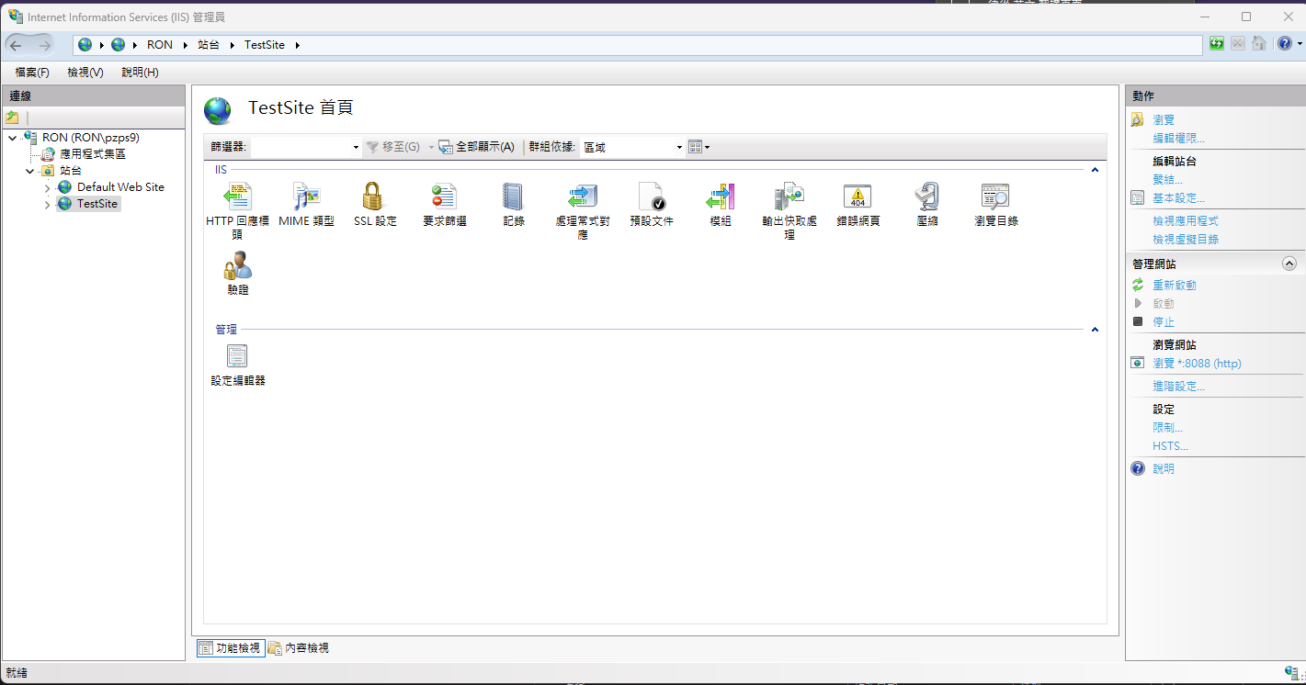Viewport: 1306px width, 685px height.
Task: Click the TestSite globe icon in the heading
Action: tap(218, 110)
